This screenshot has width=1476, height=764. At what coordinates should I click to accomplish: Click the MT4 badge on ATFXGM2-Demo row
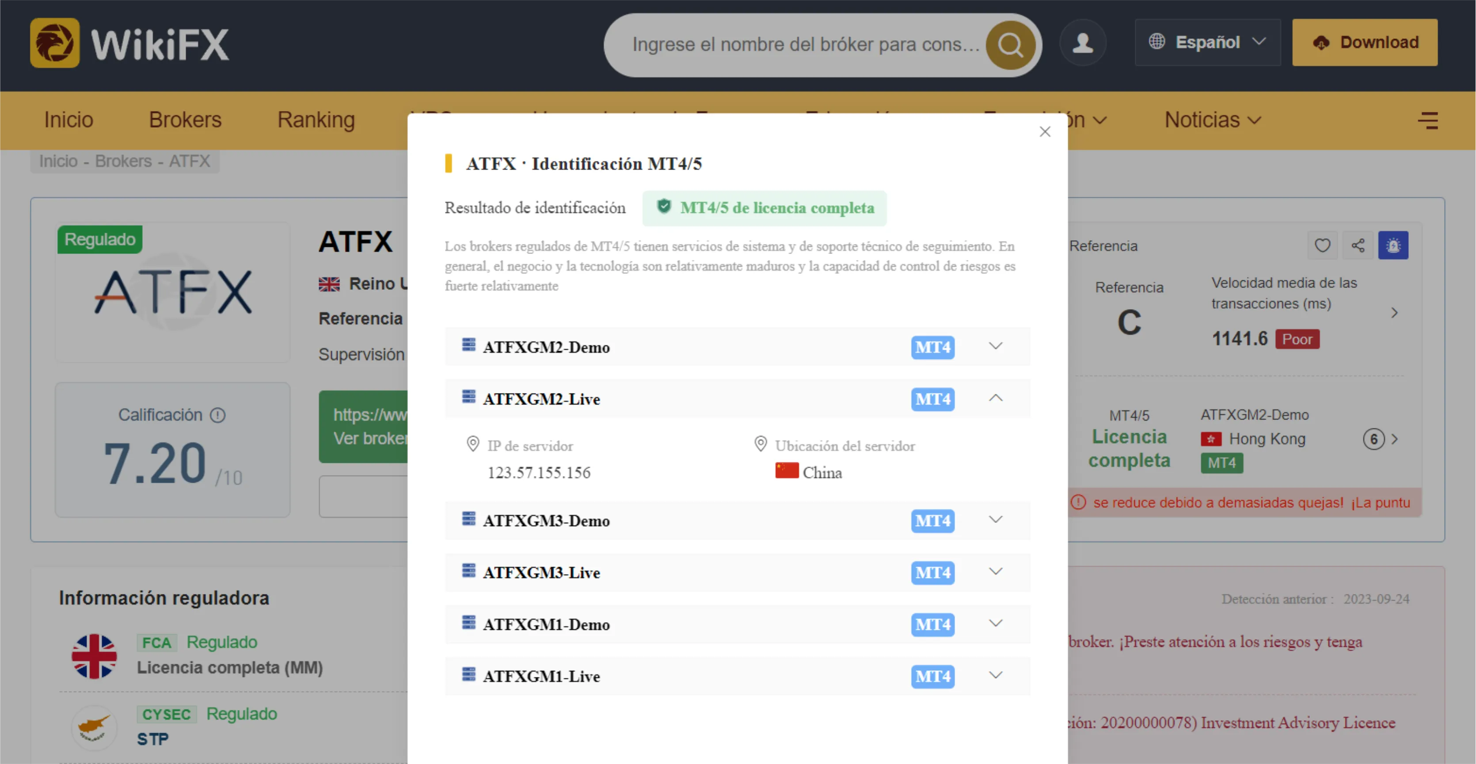point(932,347)
